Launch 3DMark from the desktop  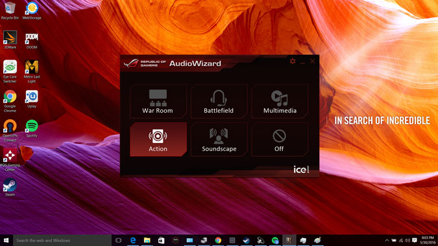[10, 40]
